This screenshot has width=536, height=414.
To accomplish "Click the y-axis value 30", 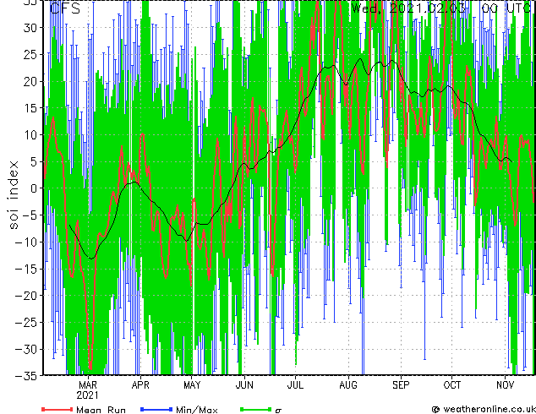I will pyautogui.click(x=32, y=28).
